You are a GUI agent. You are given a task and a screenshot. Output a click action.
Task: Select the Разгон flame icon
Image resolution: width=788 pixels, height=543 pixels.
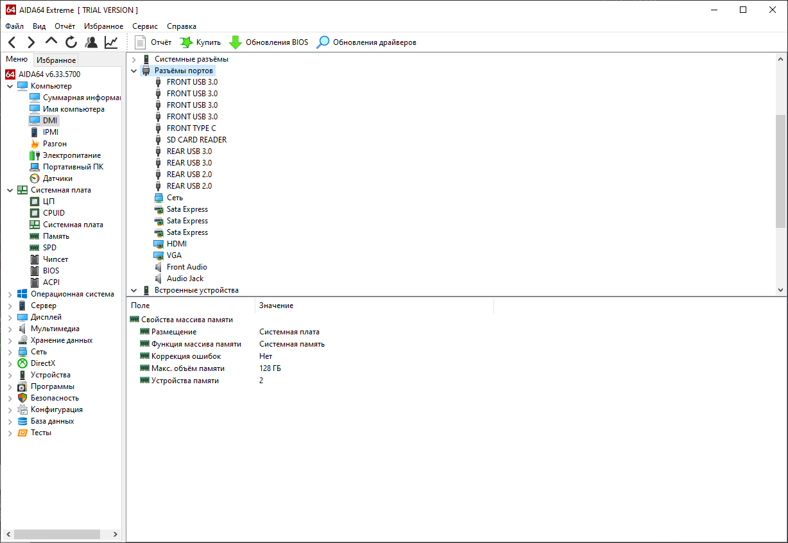(x=35, y=144)
